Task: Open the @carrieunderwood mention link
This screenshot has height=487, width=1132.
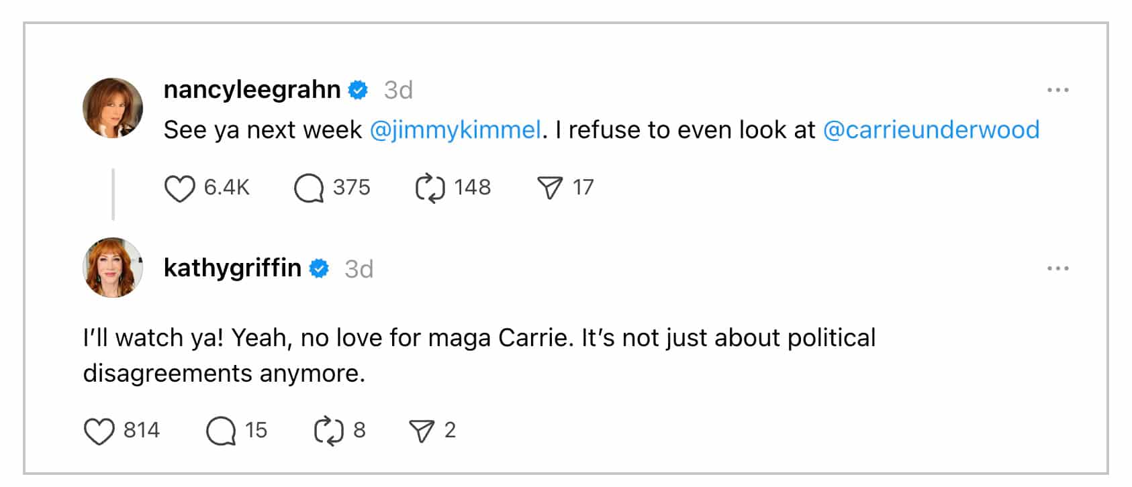Action: (x=931, y=130)
